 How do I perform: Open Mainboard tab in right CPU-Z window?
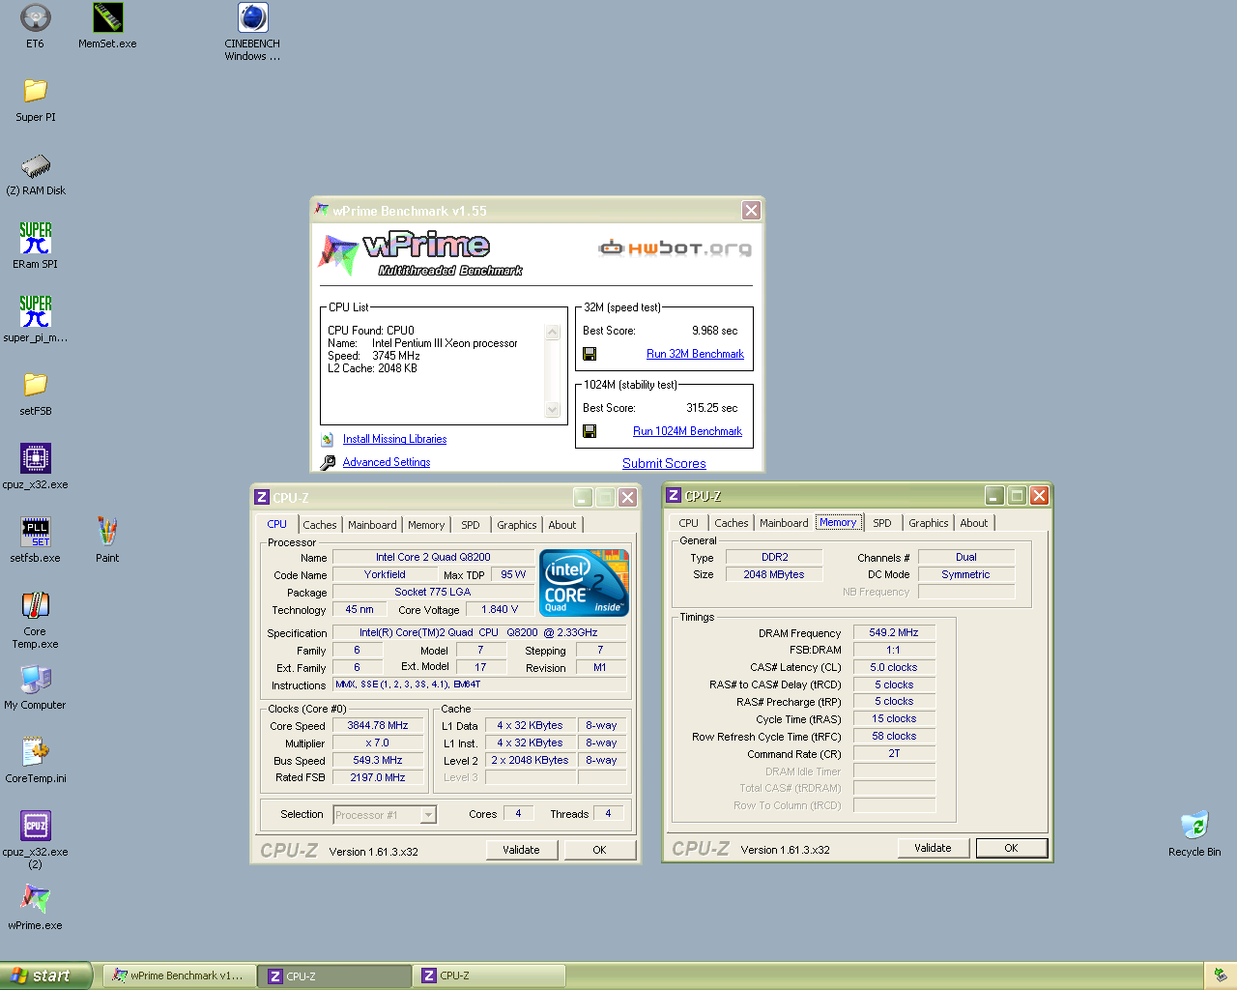784,523
